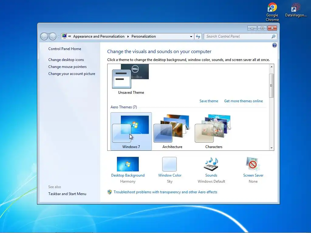Click Appearance and Personalization breadcrumb
311x233 pixels.
click(99, 36)
